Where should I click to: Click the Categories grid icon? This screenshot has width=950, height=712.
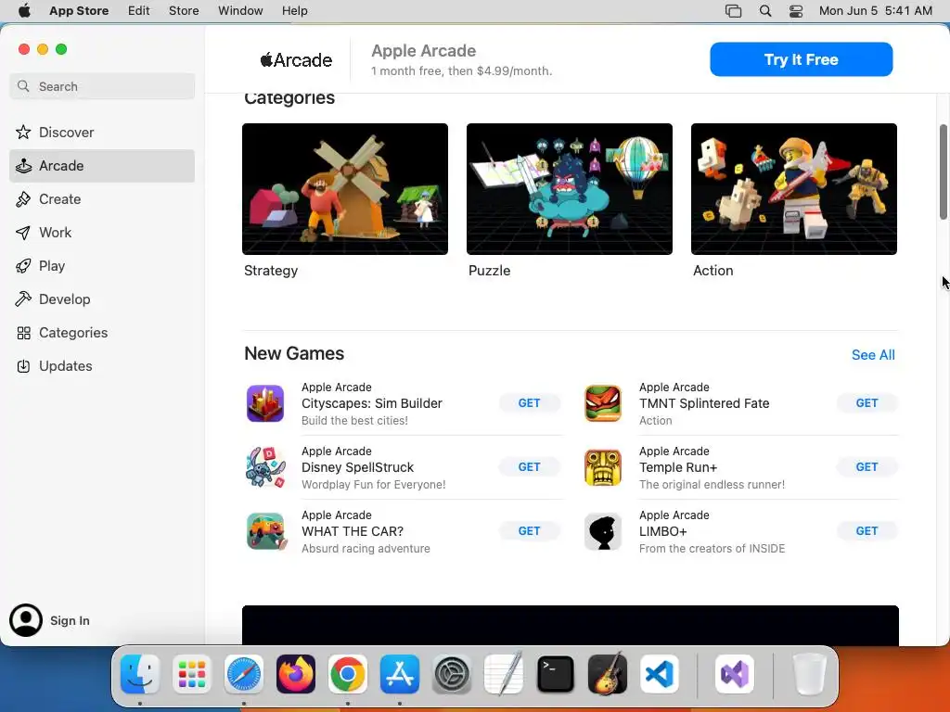(23, 333)
